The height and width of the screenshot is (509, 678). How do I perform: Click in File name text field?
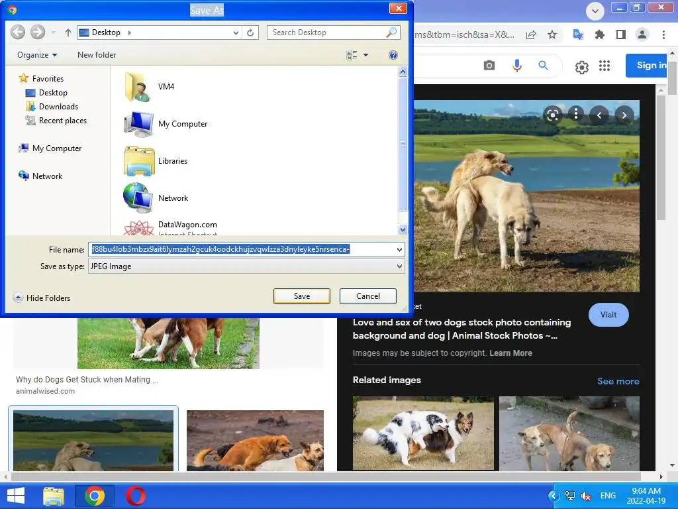tap(241, 249)
